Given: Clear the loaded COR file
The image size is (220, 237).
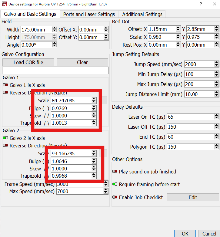Looking at the screenshot, I should coord(82,62).
